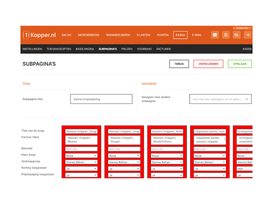Click knop title field 'Wassen Knippen, Droge' in first card
This screenshot has width=273, height=204.
[81, 131]
